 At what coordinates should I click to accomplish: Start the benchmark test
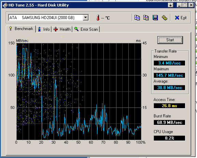tap(170, 40)
